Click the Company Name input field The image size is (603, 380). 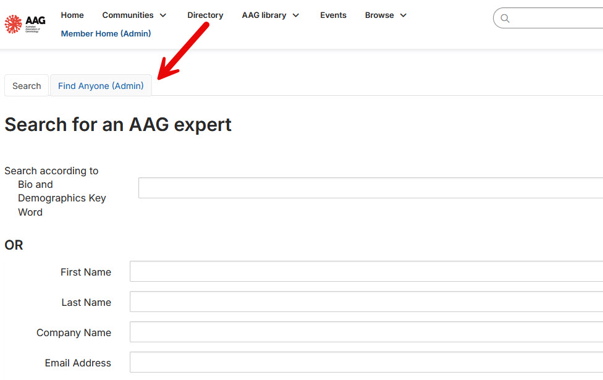pyautogui.click(x=366, y=332)
